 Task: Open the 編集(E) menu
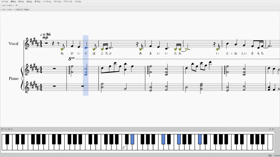coord(13,2)
